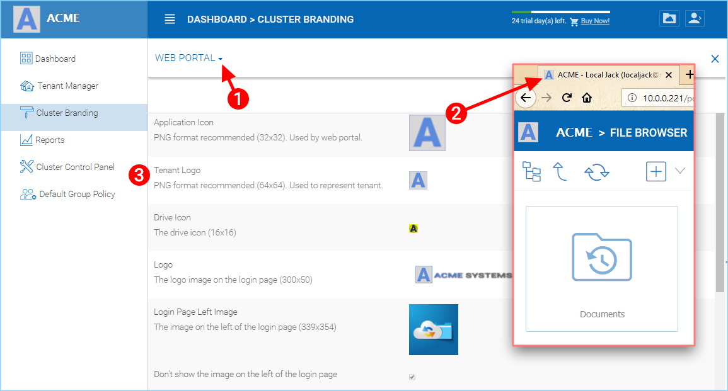Go to the browser home page
Viewport: 728px width, 391px height.
[587, 98]
